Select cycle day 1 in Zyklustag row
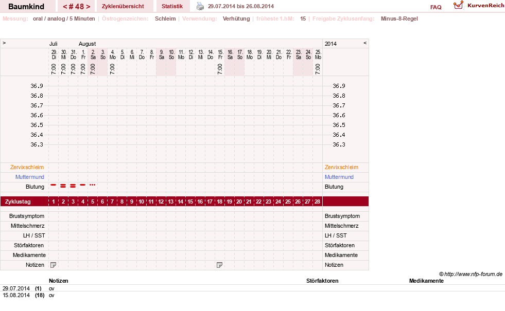 [x=54, y=202]
